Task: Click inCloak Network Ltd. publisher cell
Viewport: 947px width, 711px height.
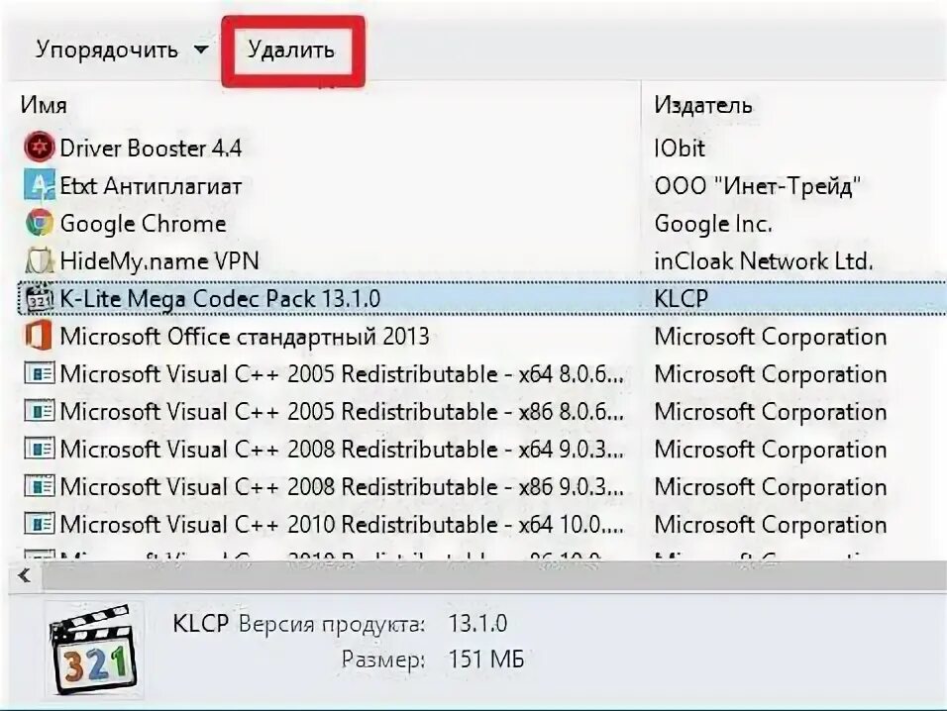Action: coord(764,260)
